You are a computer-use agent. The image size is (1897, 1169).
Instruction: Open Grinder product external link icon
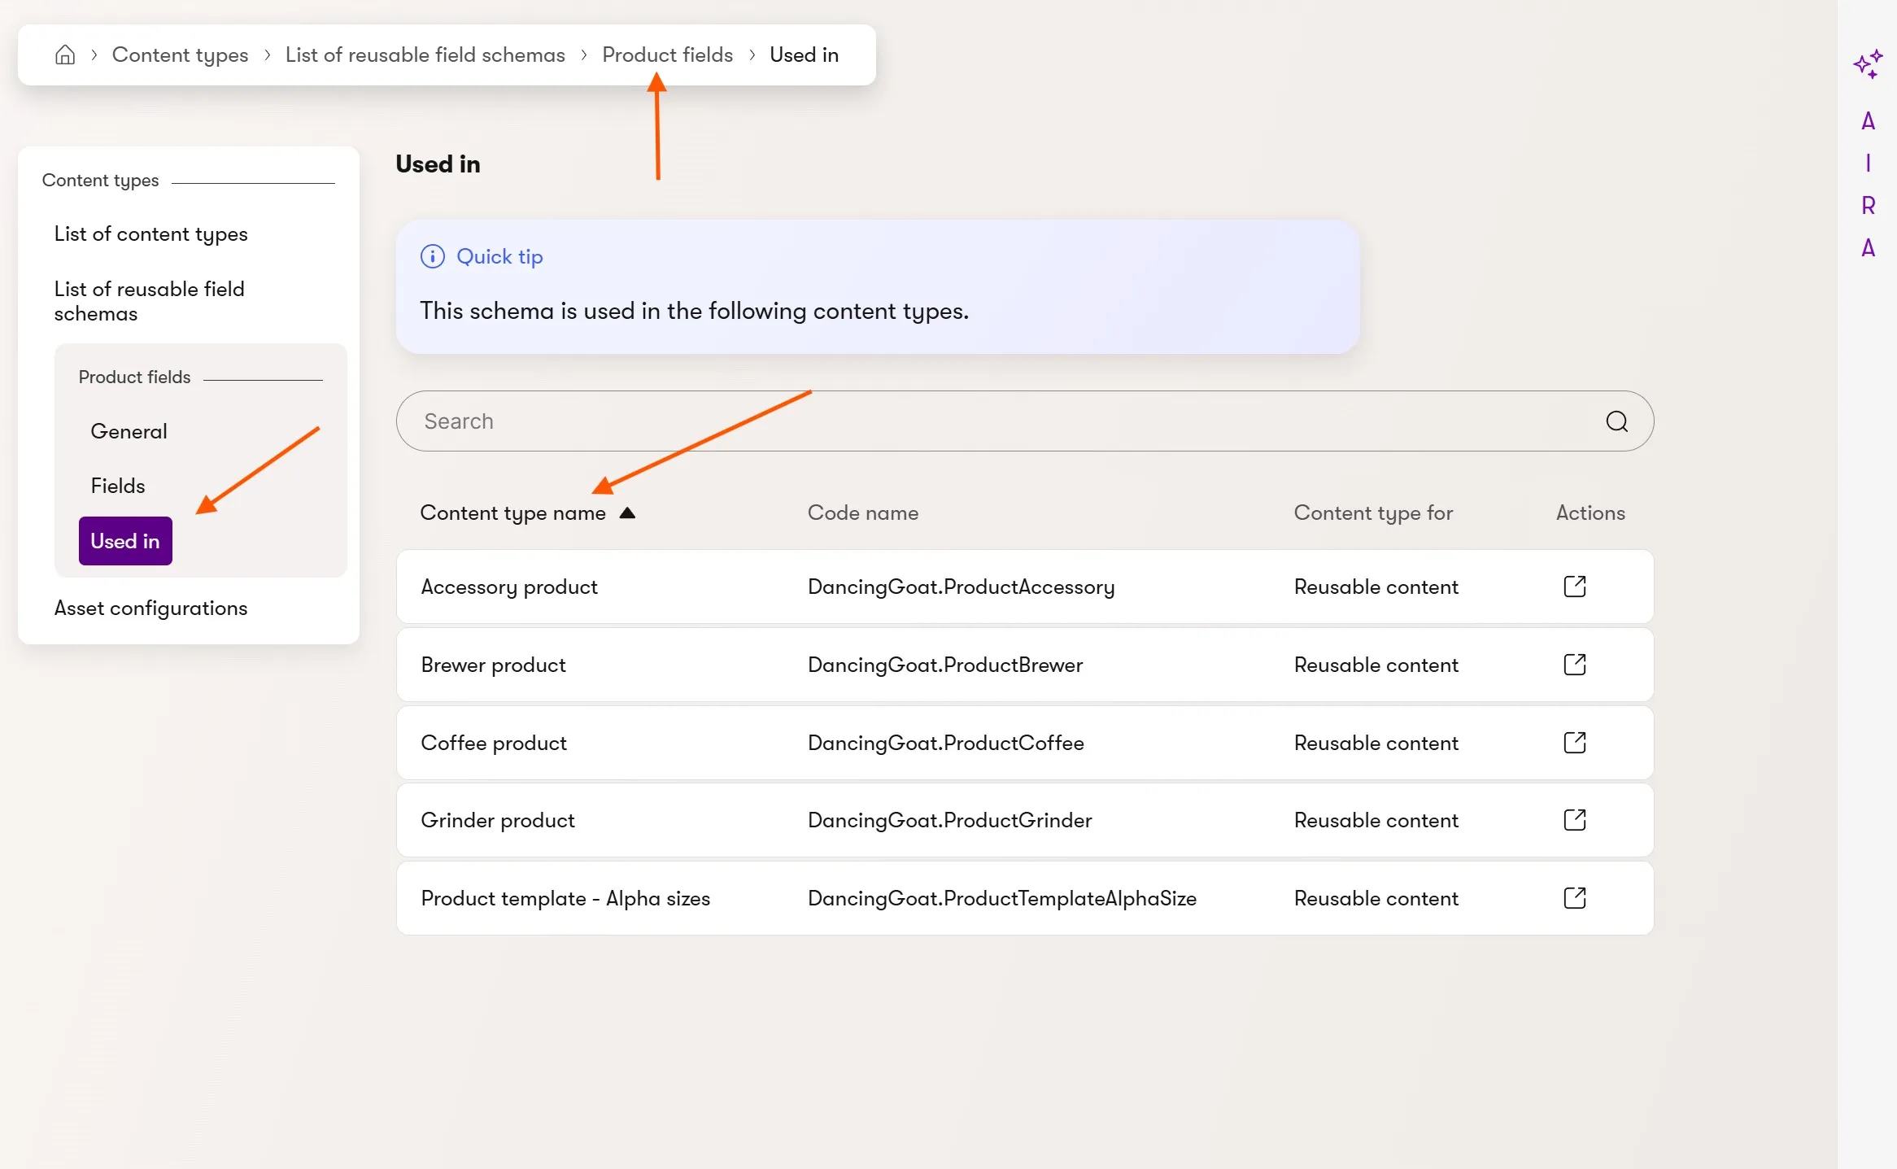coord(1575,820)
